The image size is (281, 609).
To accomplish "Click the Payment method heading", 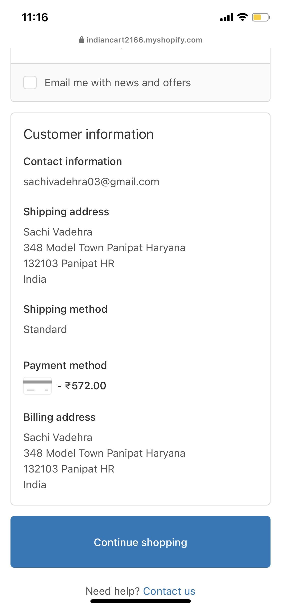I will [x=65, y=365].
